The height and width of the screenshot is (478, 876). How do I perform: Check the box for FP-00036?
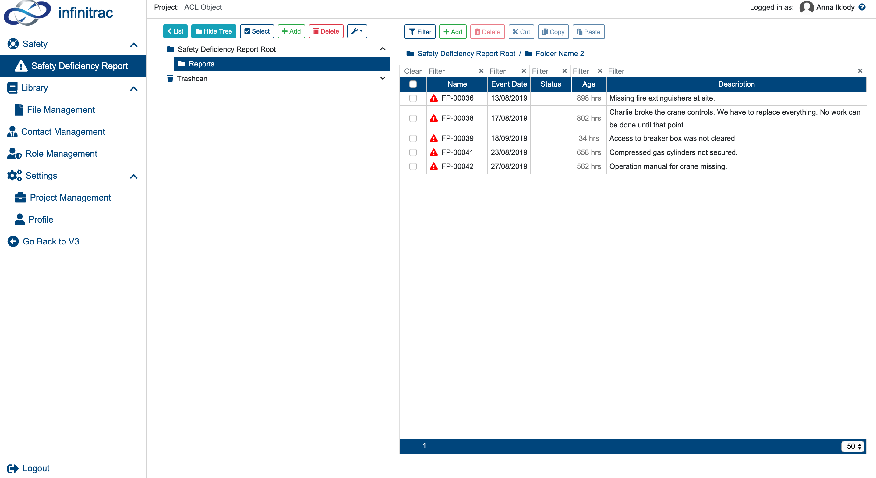click(413, 98)
